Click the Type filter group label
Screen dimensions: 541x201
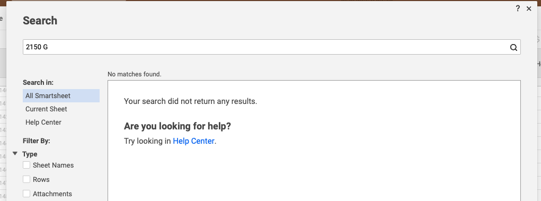tap(30, 154)
